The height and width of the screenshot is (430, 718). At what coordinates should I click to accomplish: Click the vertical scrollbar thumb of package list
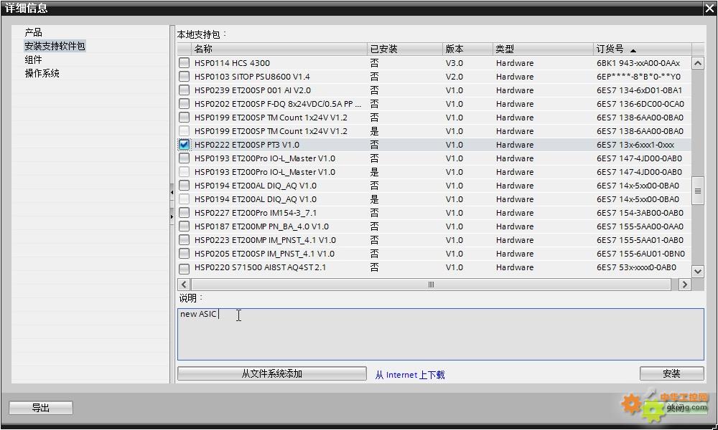pos(698,191)
